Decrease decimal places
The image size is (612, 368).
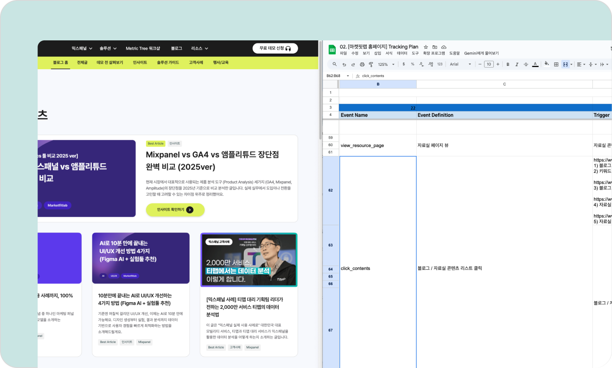421,64
